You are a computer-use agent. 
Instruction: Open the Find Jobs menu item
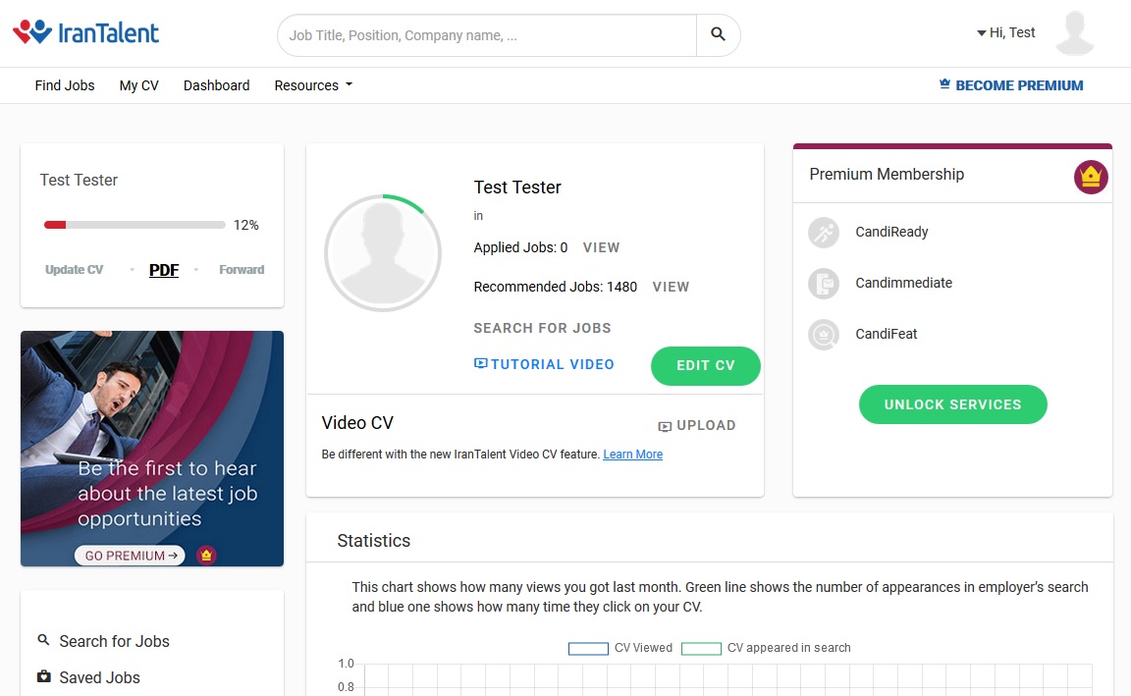[65, 85]
